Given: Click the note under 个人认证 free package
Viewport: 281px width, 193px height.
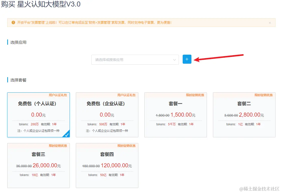Looking at the screenshot, I should (38, 131).
